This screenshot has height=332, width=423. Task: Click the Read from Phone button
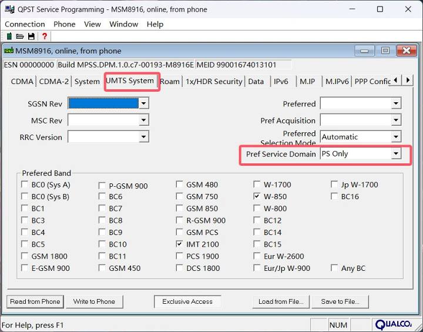(35, 301)
